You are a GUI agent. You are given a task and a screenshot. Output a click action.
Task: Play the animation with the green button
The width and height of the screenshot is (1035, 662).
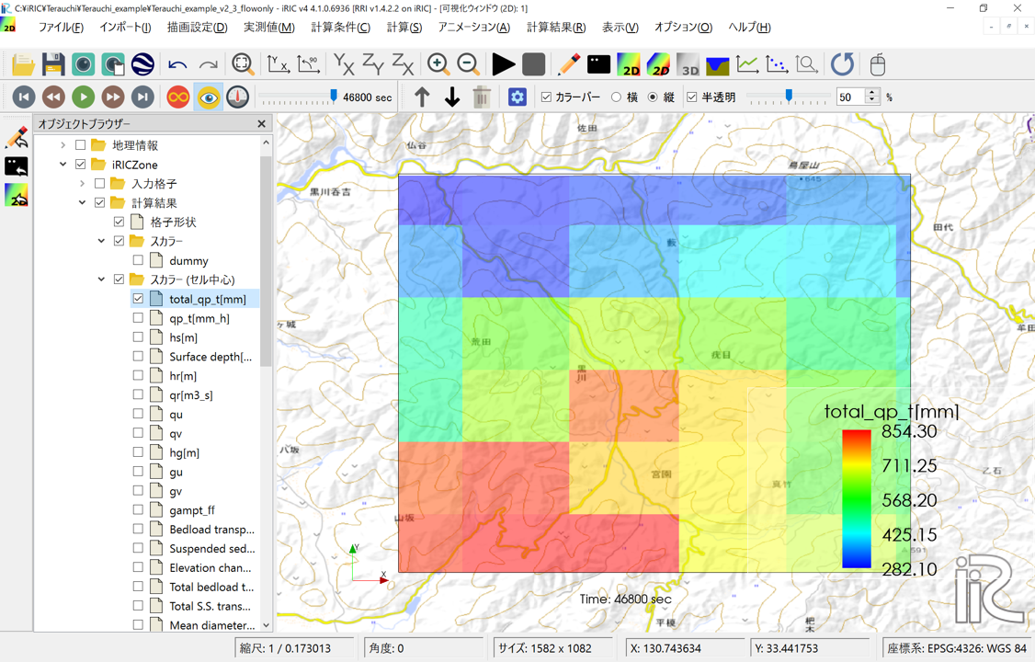click(x=83, y=97)
